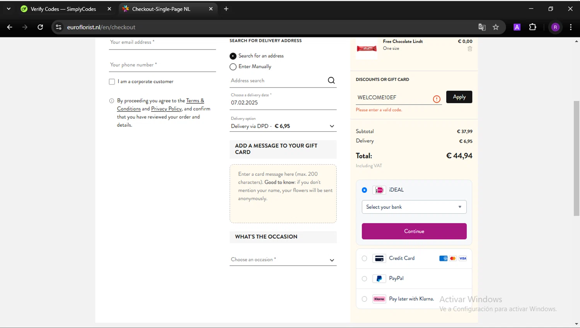The image size is (580, 328).
Task: Open the profile avatar R
Action: point(555,27)
